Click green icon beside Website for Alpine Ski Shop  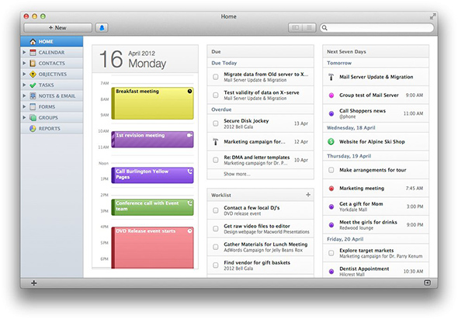click(331, 142)
